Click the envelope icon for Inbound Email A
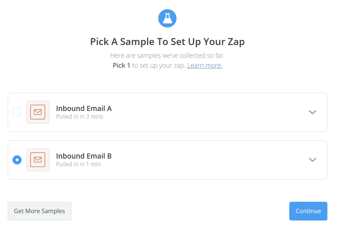The height and width of the screenshot is (230, 338). click(x=38, y=112)
